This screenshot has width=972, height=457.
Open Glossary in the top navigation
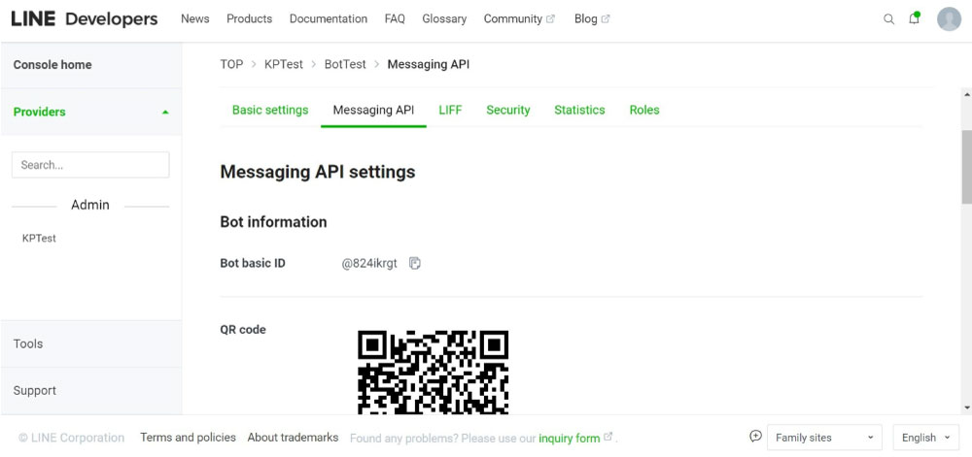click(444, 19)
